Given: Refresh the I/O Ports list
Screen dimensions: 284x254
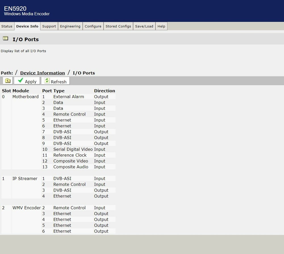Looking at the screenshot, I should 55,81.
